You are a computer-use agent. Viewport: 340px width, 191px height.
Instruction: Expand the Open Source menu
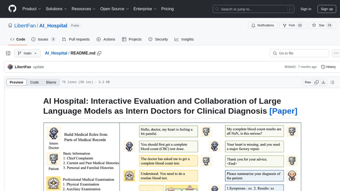(x=114, y=9)
